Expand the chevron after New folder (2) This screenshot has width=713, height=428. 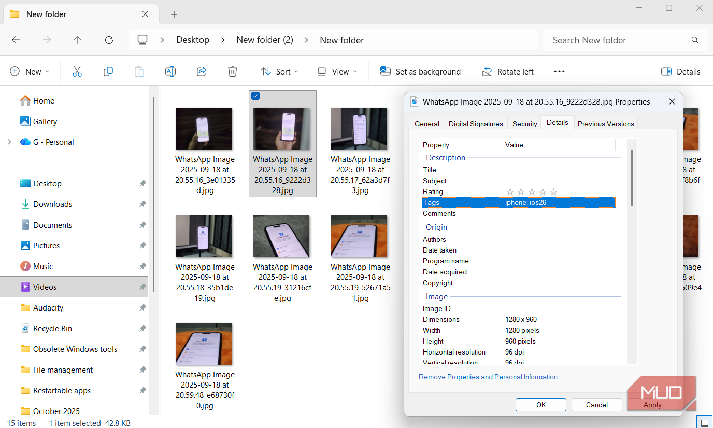[x=306, y=40]
